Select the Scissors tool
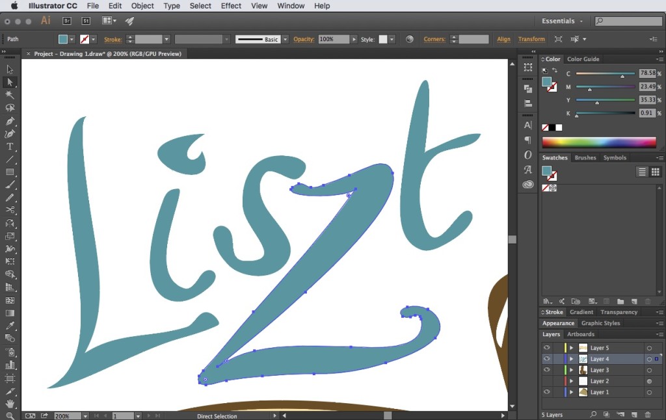 [x=10, y=210]
